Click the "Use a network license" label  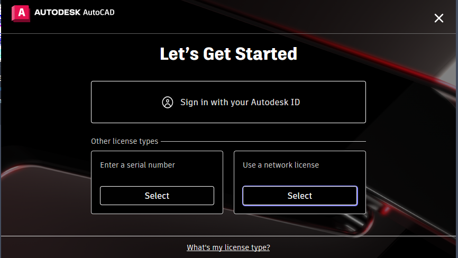[281, 165]
